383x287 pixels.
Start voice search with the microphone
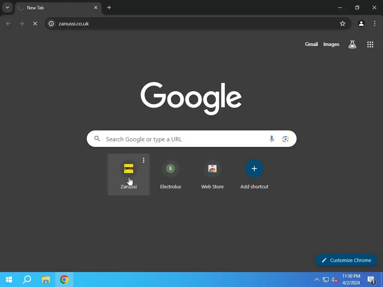272,139
